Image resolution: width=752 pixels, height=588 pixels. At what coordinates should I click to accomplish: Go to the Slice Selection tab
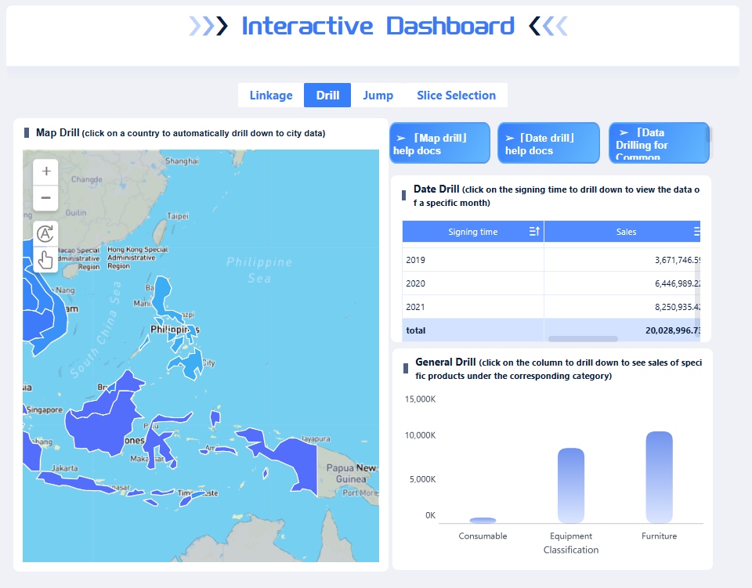[456, 96]
